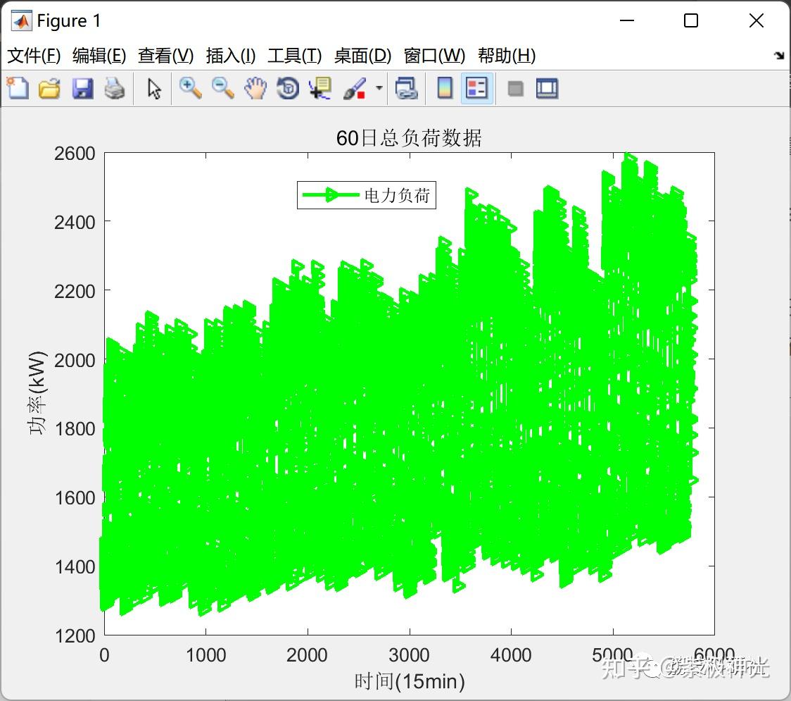
Task: Open a file with the folder icon
Action: pos(49,88)
